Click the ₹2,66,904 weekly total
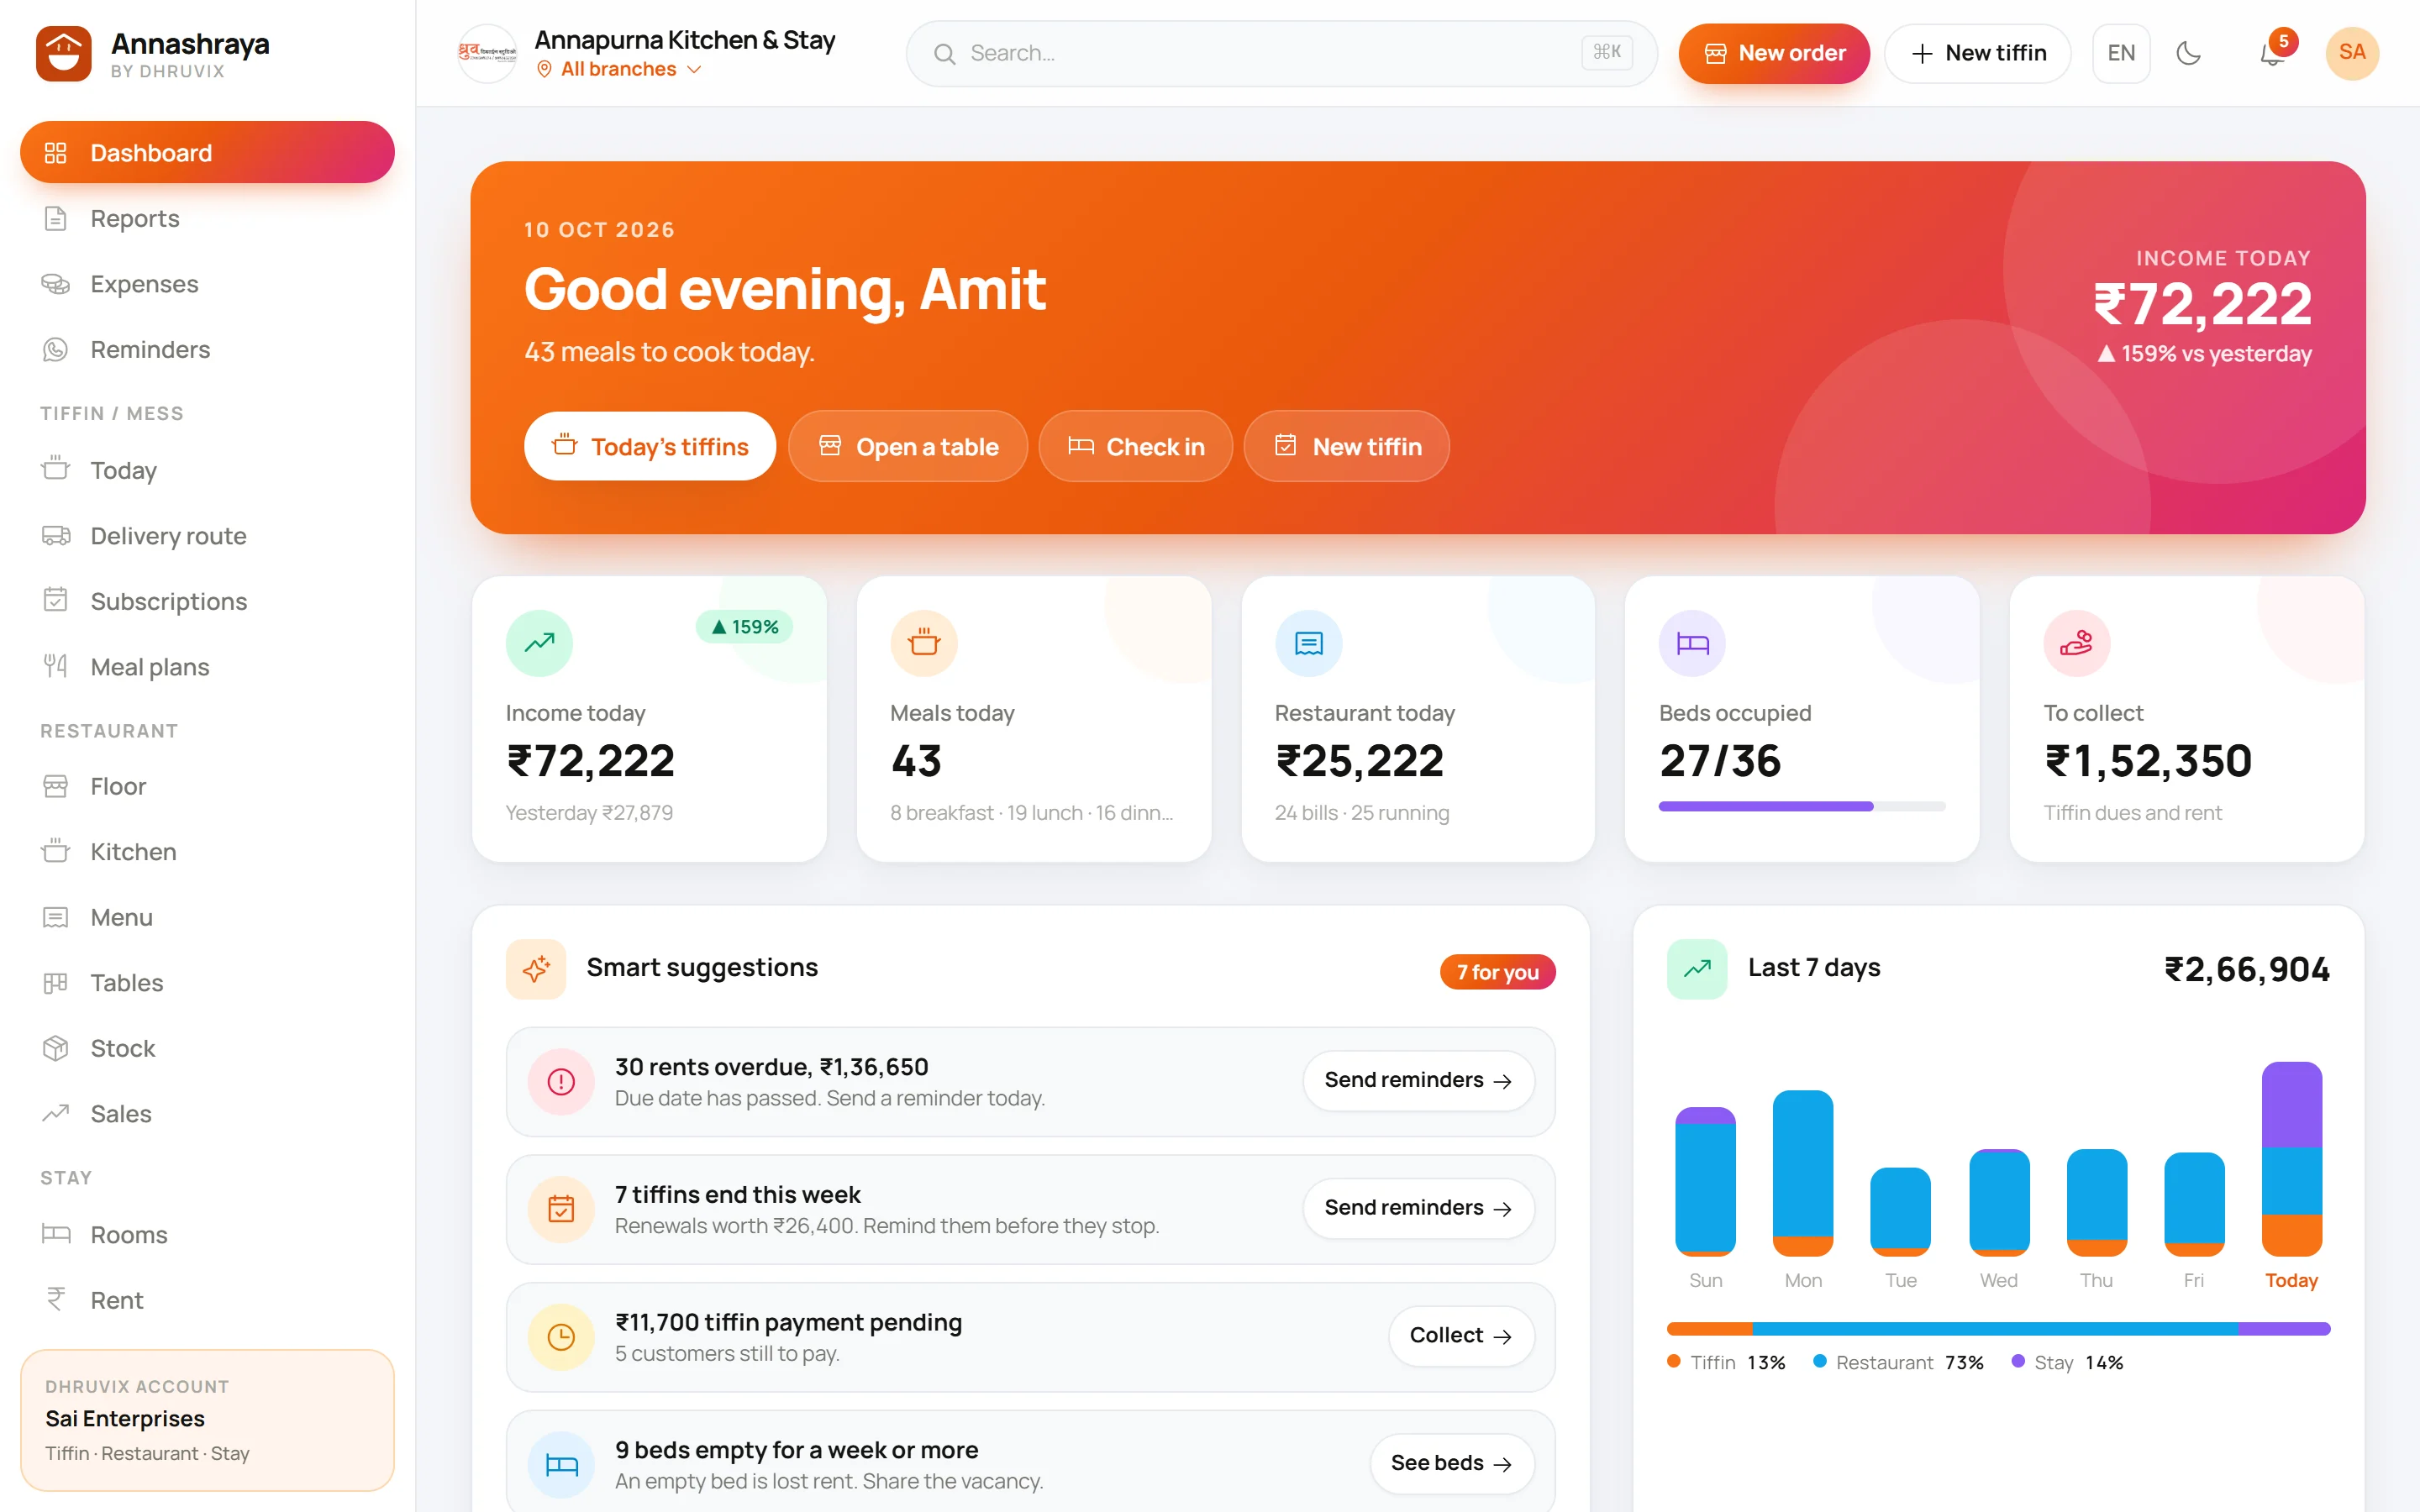The width and height of the screenshot is (2420, 1512). click(2247, 969)
